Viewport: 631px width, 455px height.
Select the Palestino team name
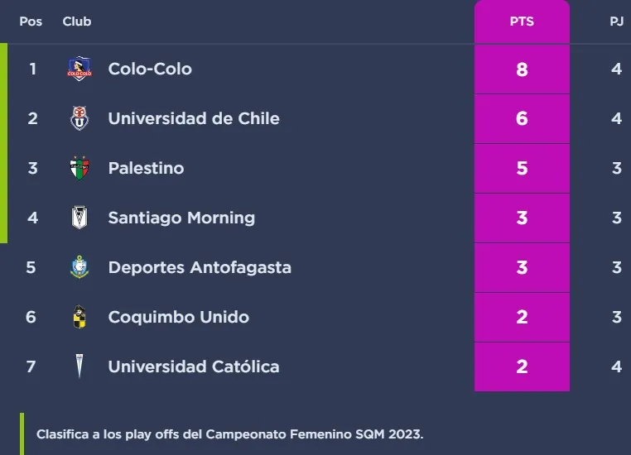(x=146, y=168)
